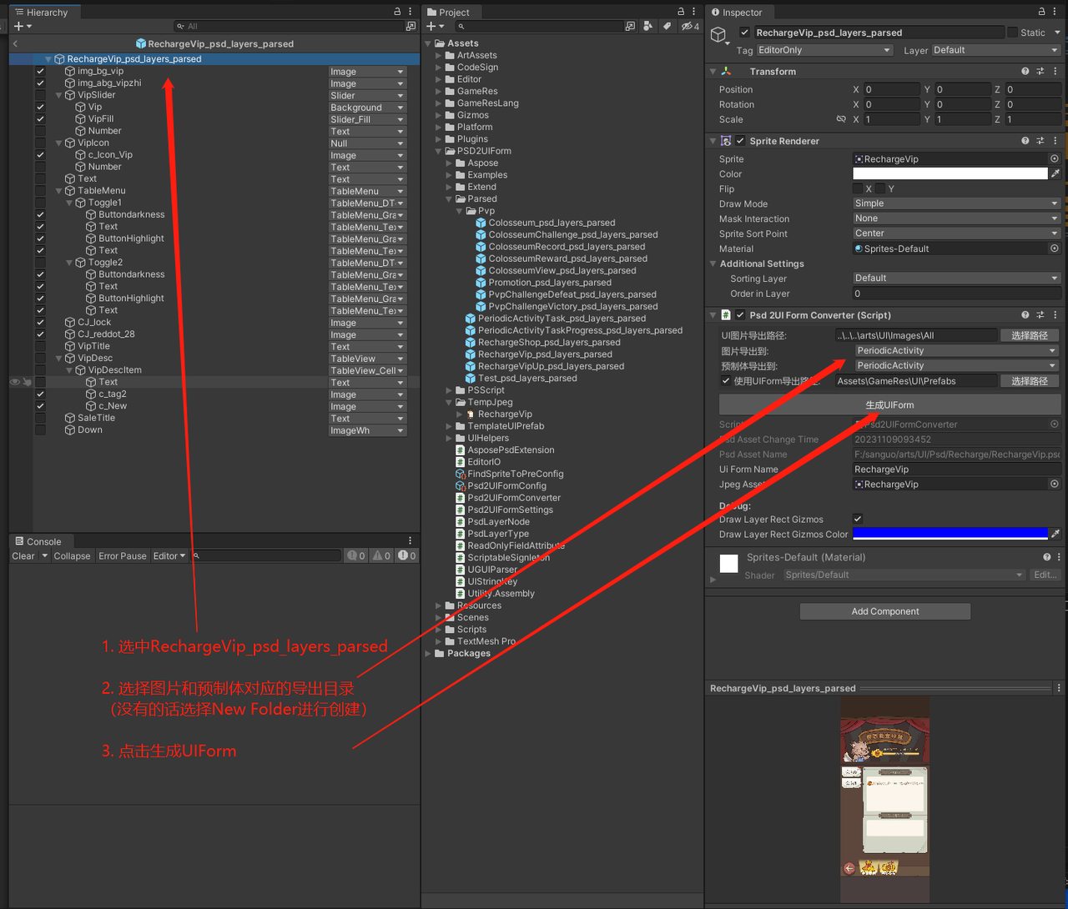Click the 生成UIForm button

889,404
